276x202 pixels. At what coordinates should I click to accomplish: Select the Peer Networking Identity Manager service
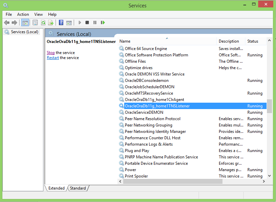pos(192,132)
